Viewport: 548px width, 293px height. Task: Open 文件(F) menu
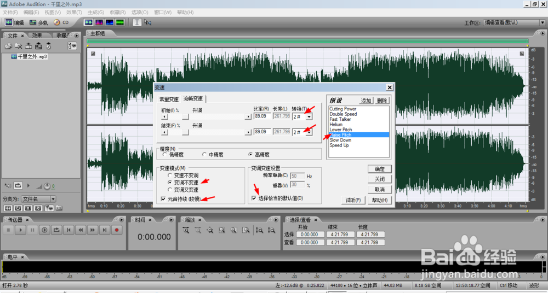pos(10,12)
